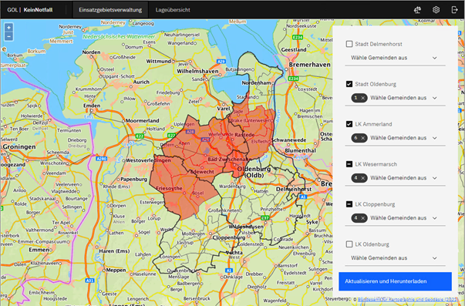Image resolution: width=465 pixels, height=306 pixels.
Task: Switch to the Einsatzgebietsverwaltung tab
Action: coord(110,10)
